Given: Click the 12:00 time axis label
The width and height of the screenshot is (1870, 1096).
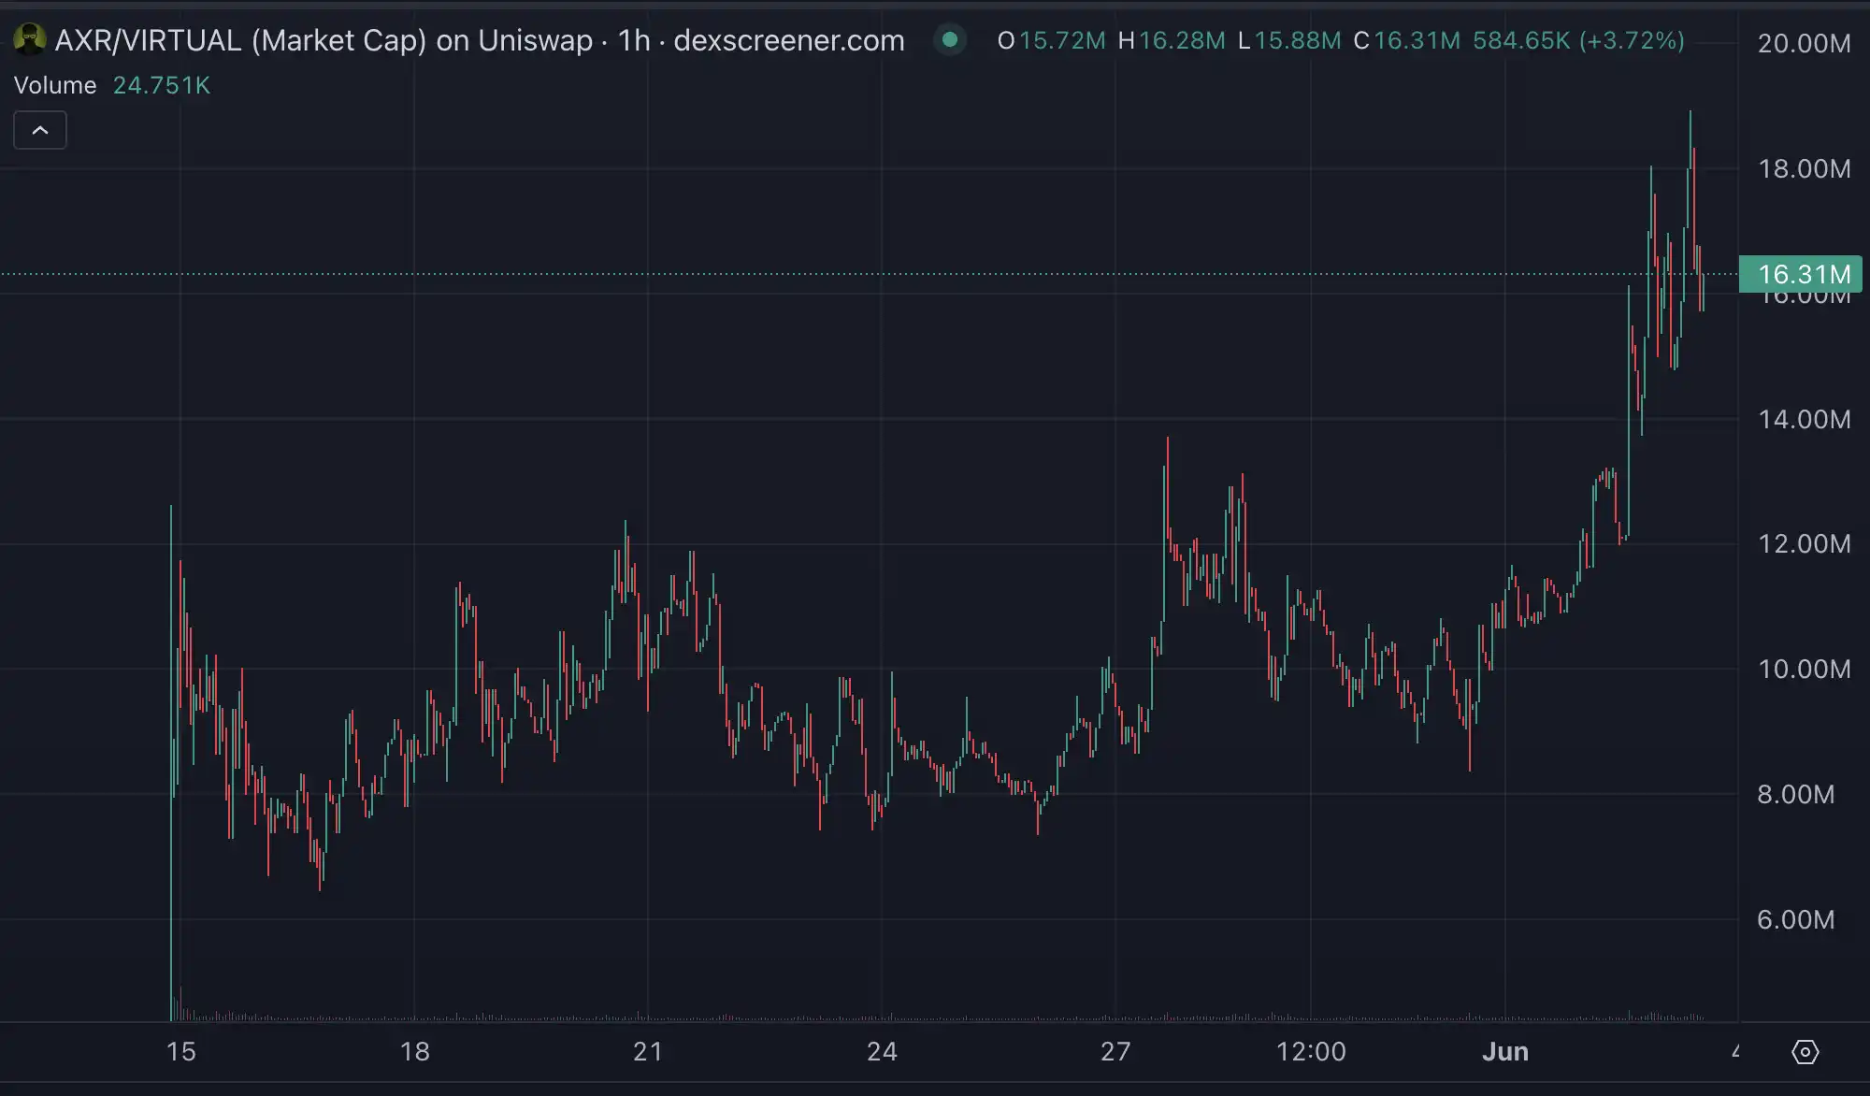Looking at the screenshot, I should [x=1311, y=1051].
